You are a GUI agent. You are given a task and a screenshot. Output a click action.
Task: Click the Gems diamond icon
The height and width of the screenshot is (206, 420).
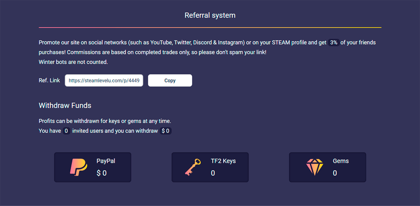(x=314, y=167)
